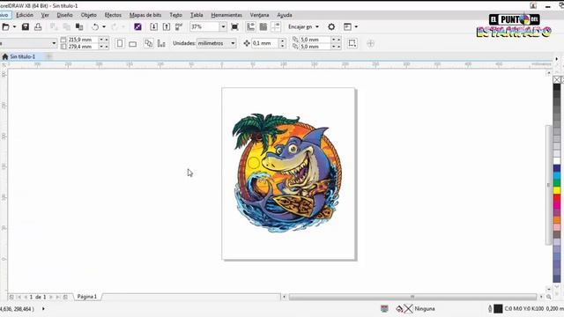Export the drawing with the Export icon
The height and width of the screenshot is (317, 564).
(x=167, y=26)
